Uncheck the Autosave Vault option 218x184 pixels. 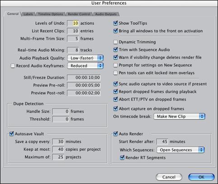point(11,134)
